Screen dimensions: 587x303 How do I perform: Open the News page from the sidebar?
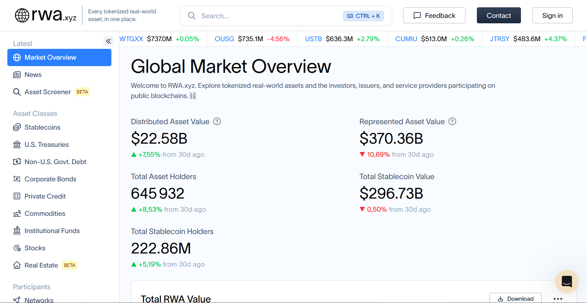[x=33, y=75]
